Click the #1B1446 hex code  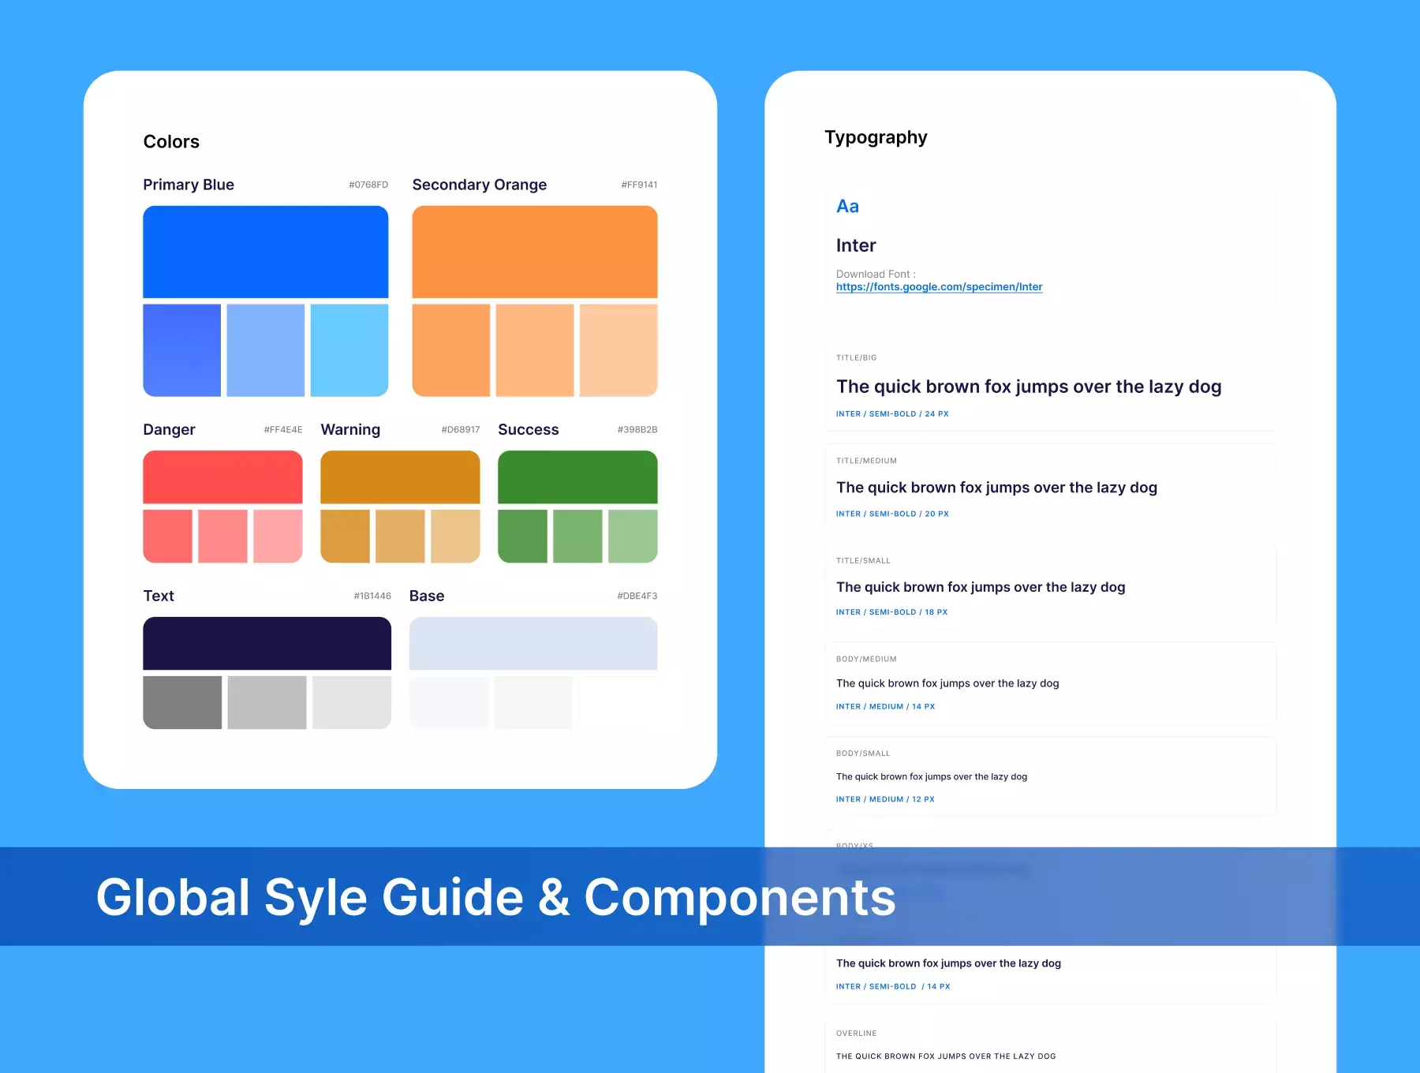[372, 596]
